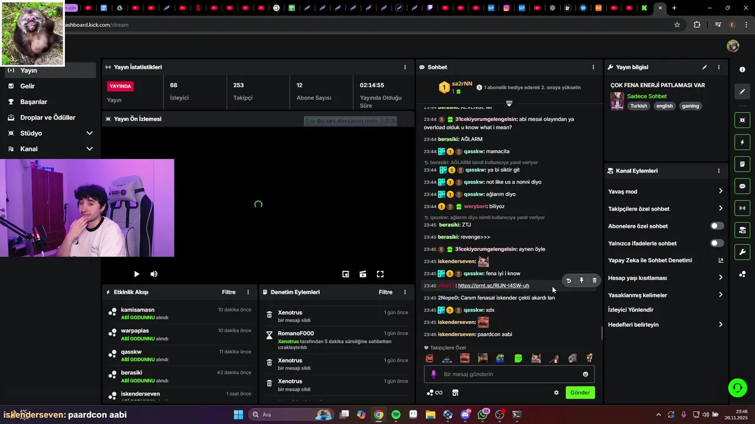
Task: Open Yapay Zeka ile Sohbet Denetimi
Action: 666,260
